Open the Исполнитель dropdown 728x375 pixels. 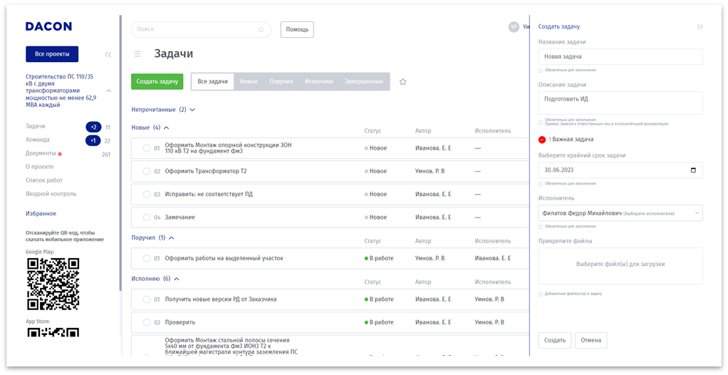pyautogui.click(x=620, y=213)
